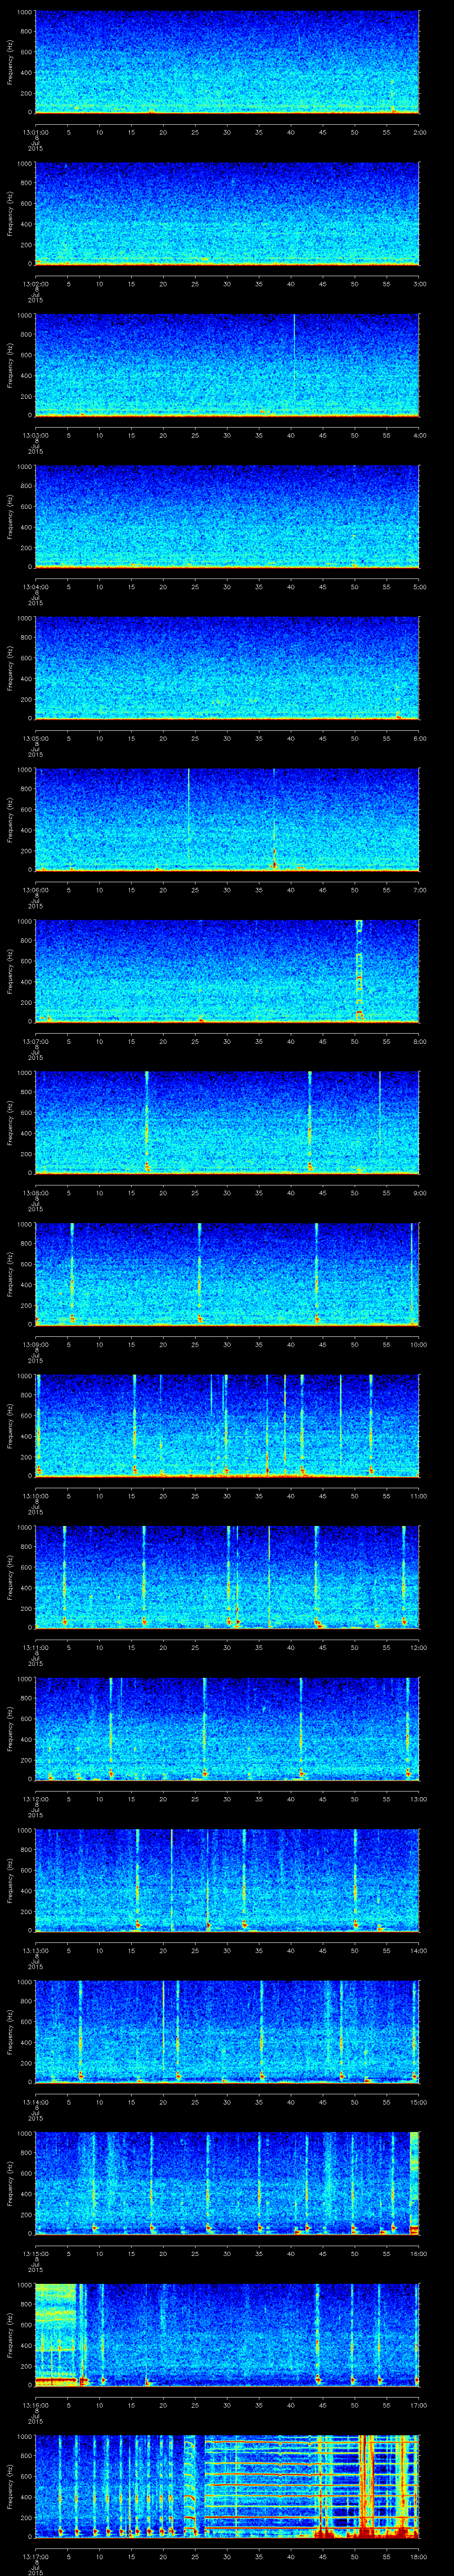Select the spectrogram panel starting at 13:10:00
454x2576 pixels.
(227, 1425)
